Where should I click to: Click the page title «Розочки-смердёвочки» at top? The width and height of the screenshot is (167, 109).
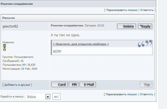tap(17, 4)
